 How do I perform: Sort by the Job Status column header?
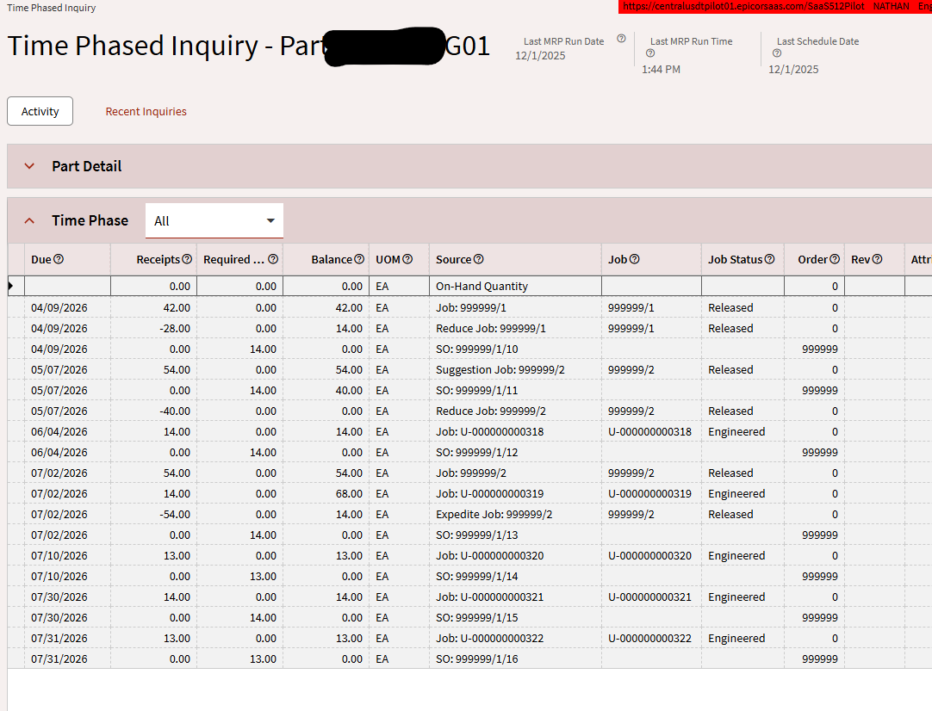(735, 259)
